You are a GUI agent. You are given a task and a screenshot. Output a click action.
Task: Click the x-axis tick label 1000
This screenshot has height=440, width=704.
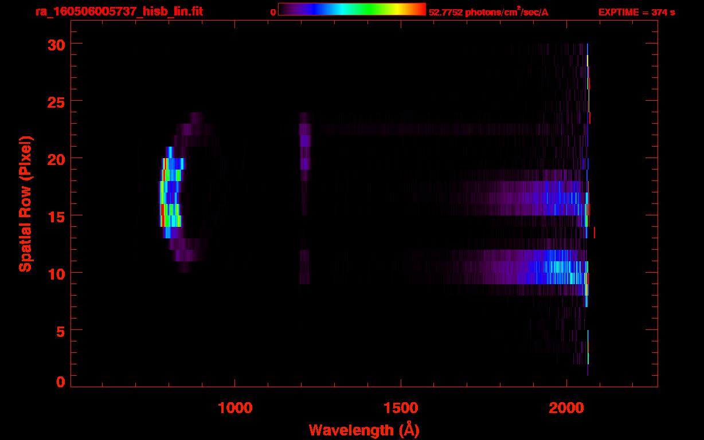[x=235, y=408]
